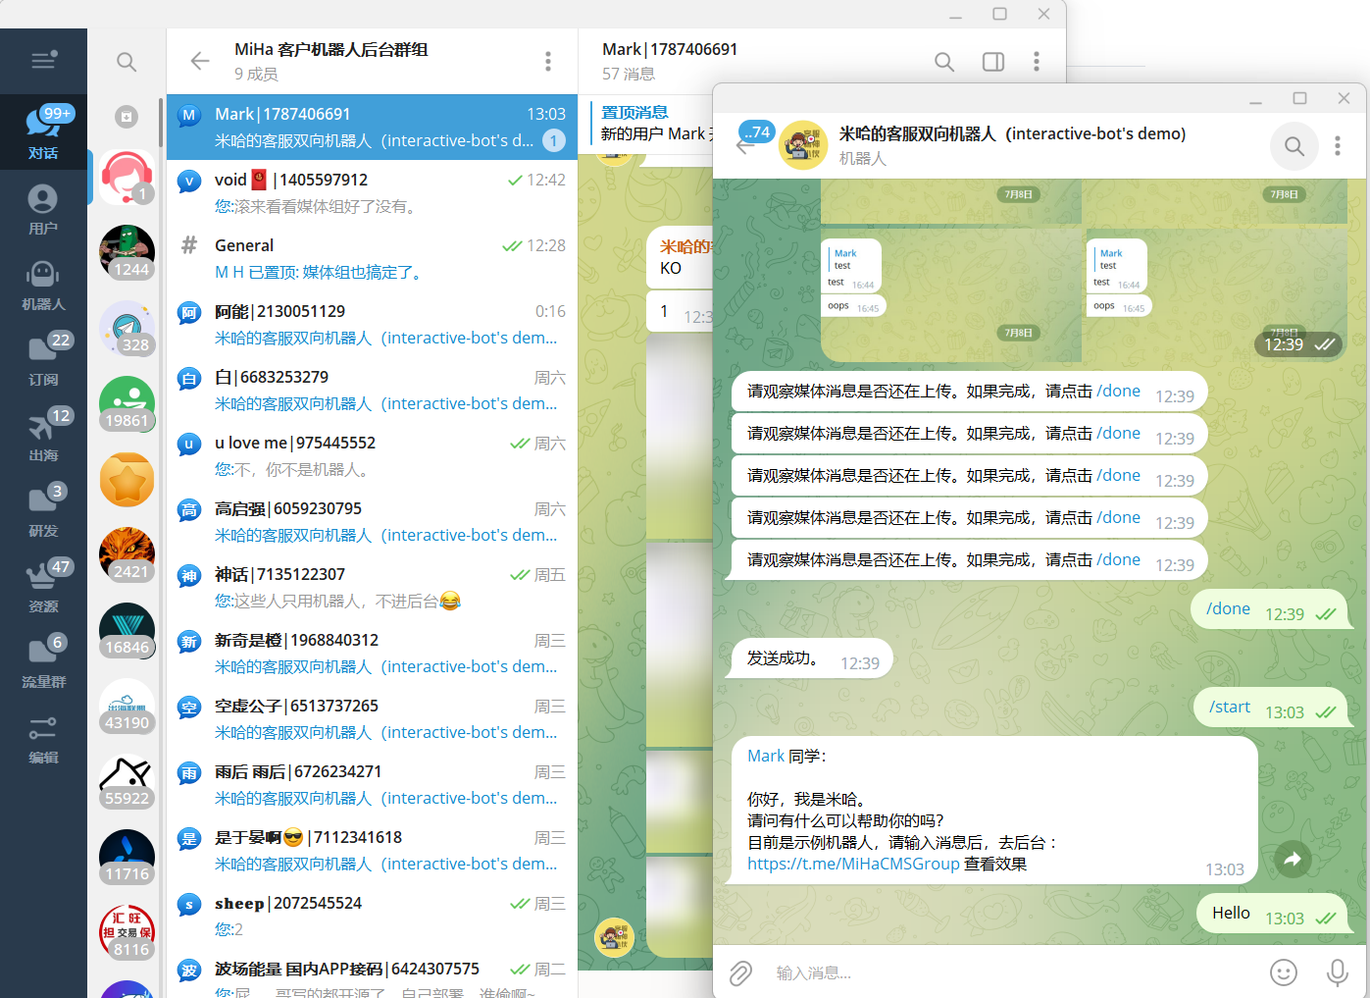Open the chat with red headset avatar
The image size is (1370, 998).
point(127,178)
